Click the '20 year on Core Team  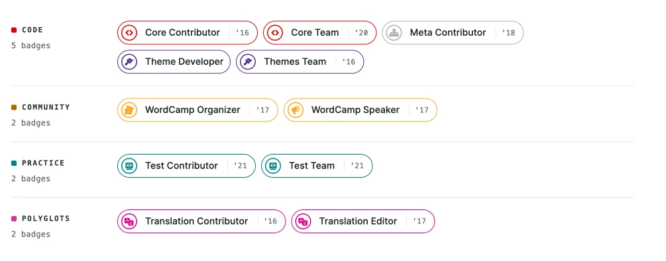361,33
